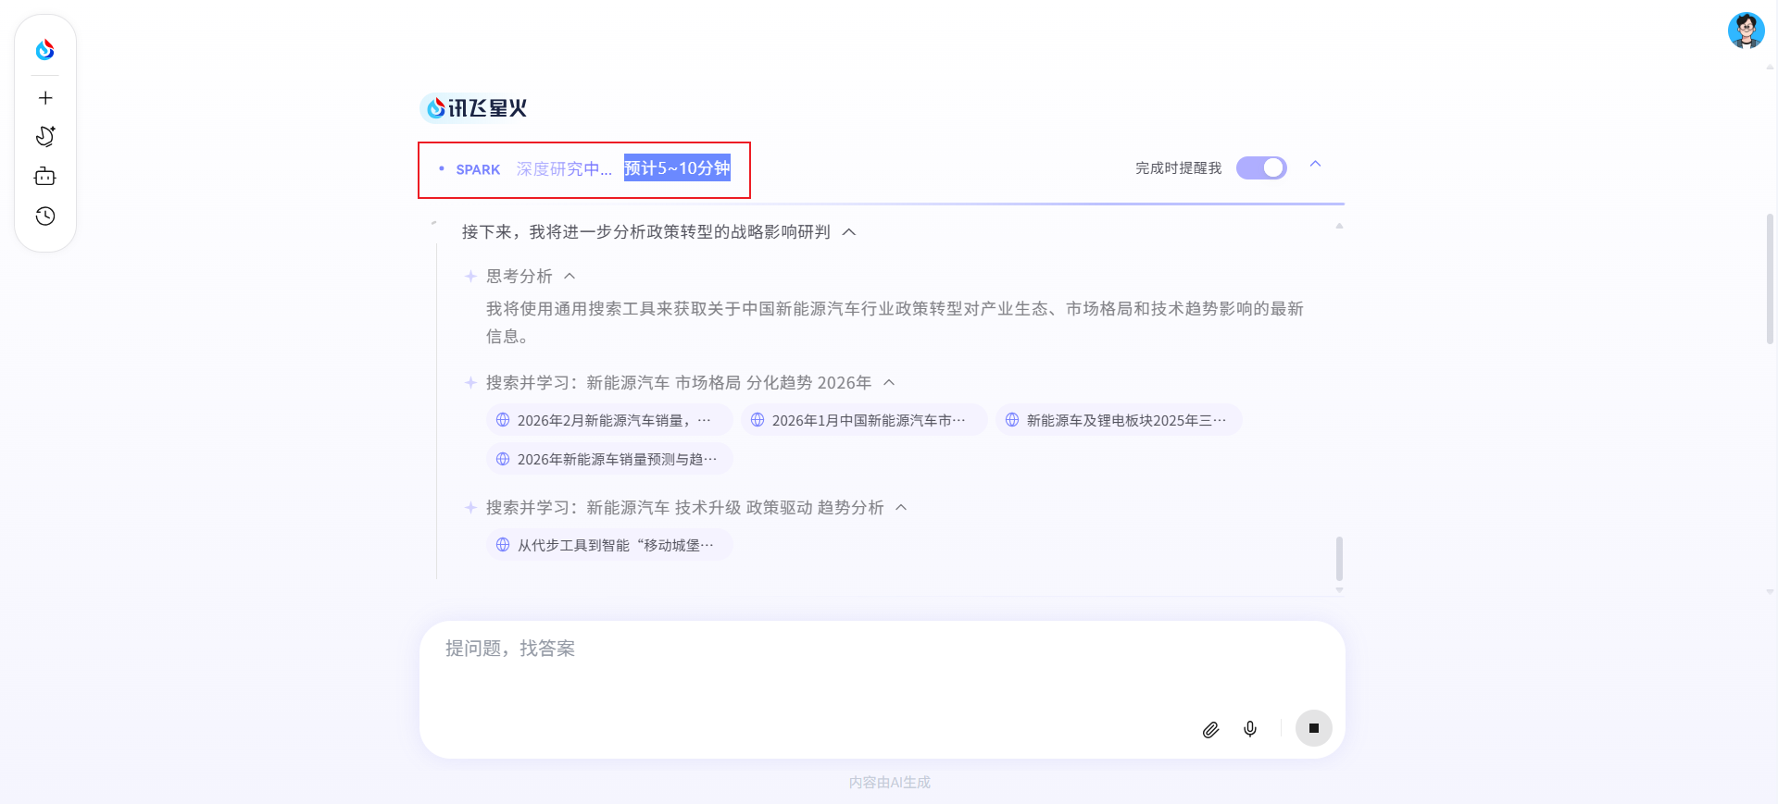
Task: Collapse the 思考分析 section
Action: coord(570,277)
